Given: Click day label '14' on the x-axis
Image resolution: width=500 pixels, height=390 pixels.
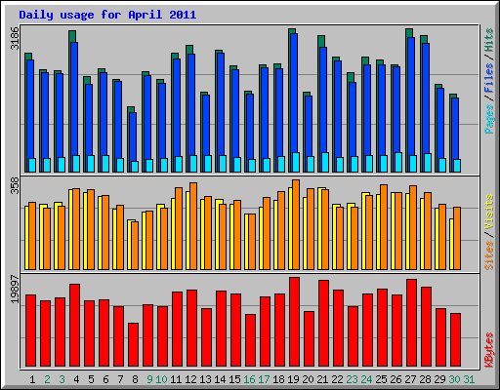Looking at the screenshot, I should coord(220,379).
